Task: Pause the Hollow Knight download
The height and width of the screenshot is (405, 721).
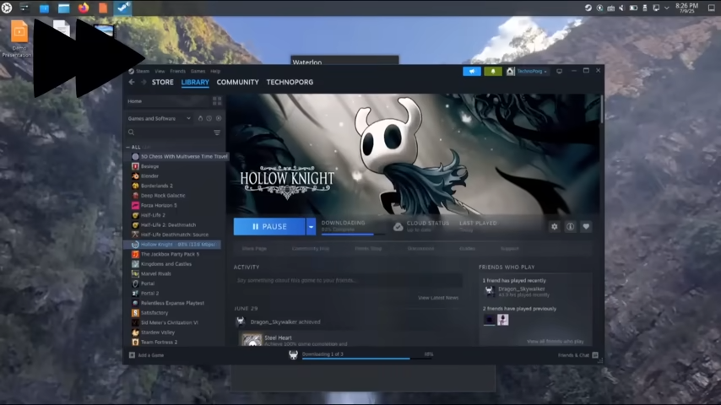Action: (x=269, y=227)
